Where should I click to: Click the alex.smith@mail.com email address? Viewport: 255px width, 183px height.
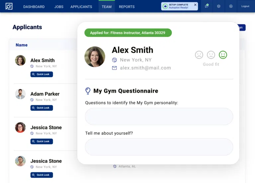[145, 68]
